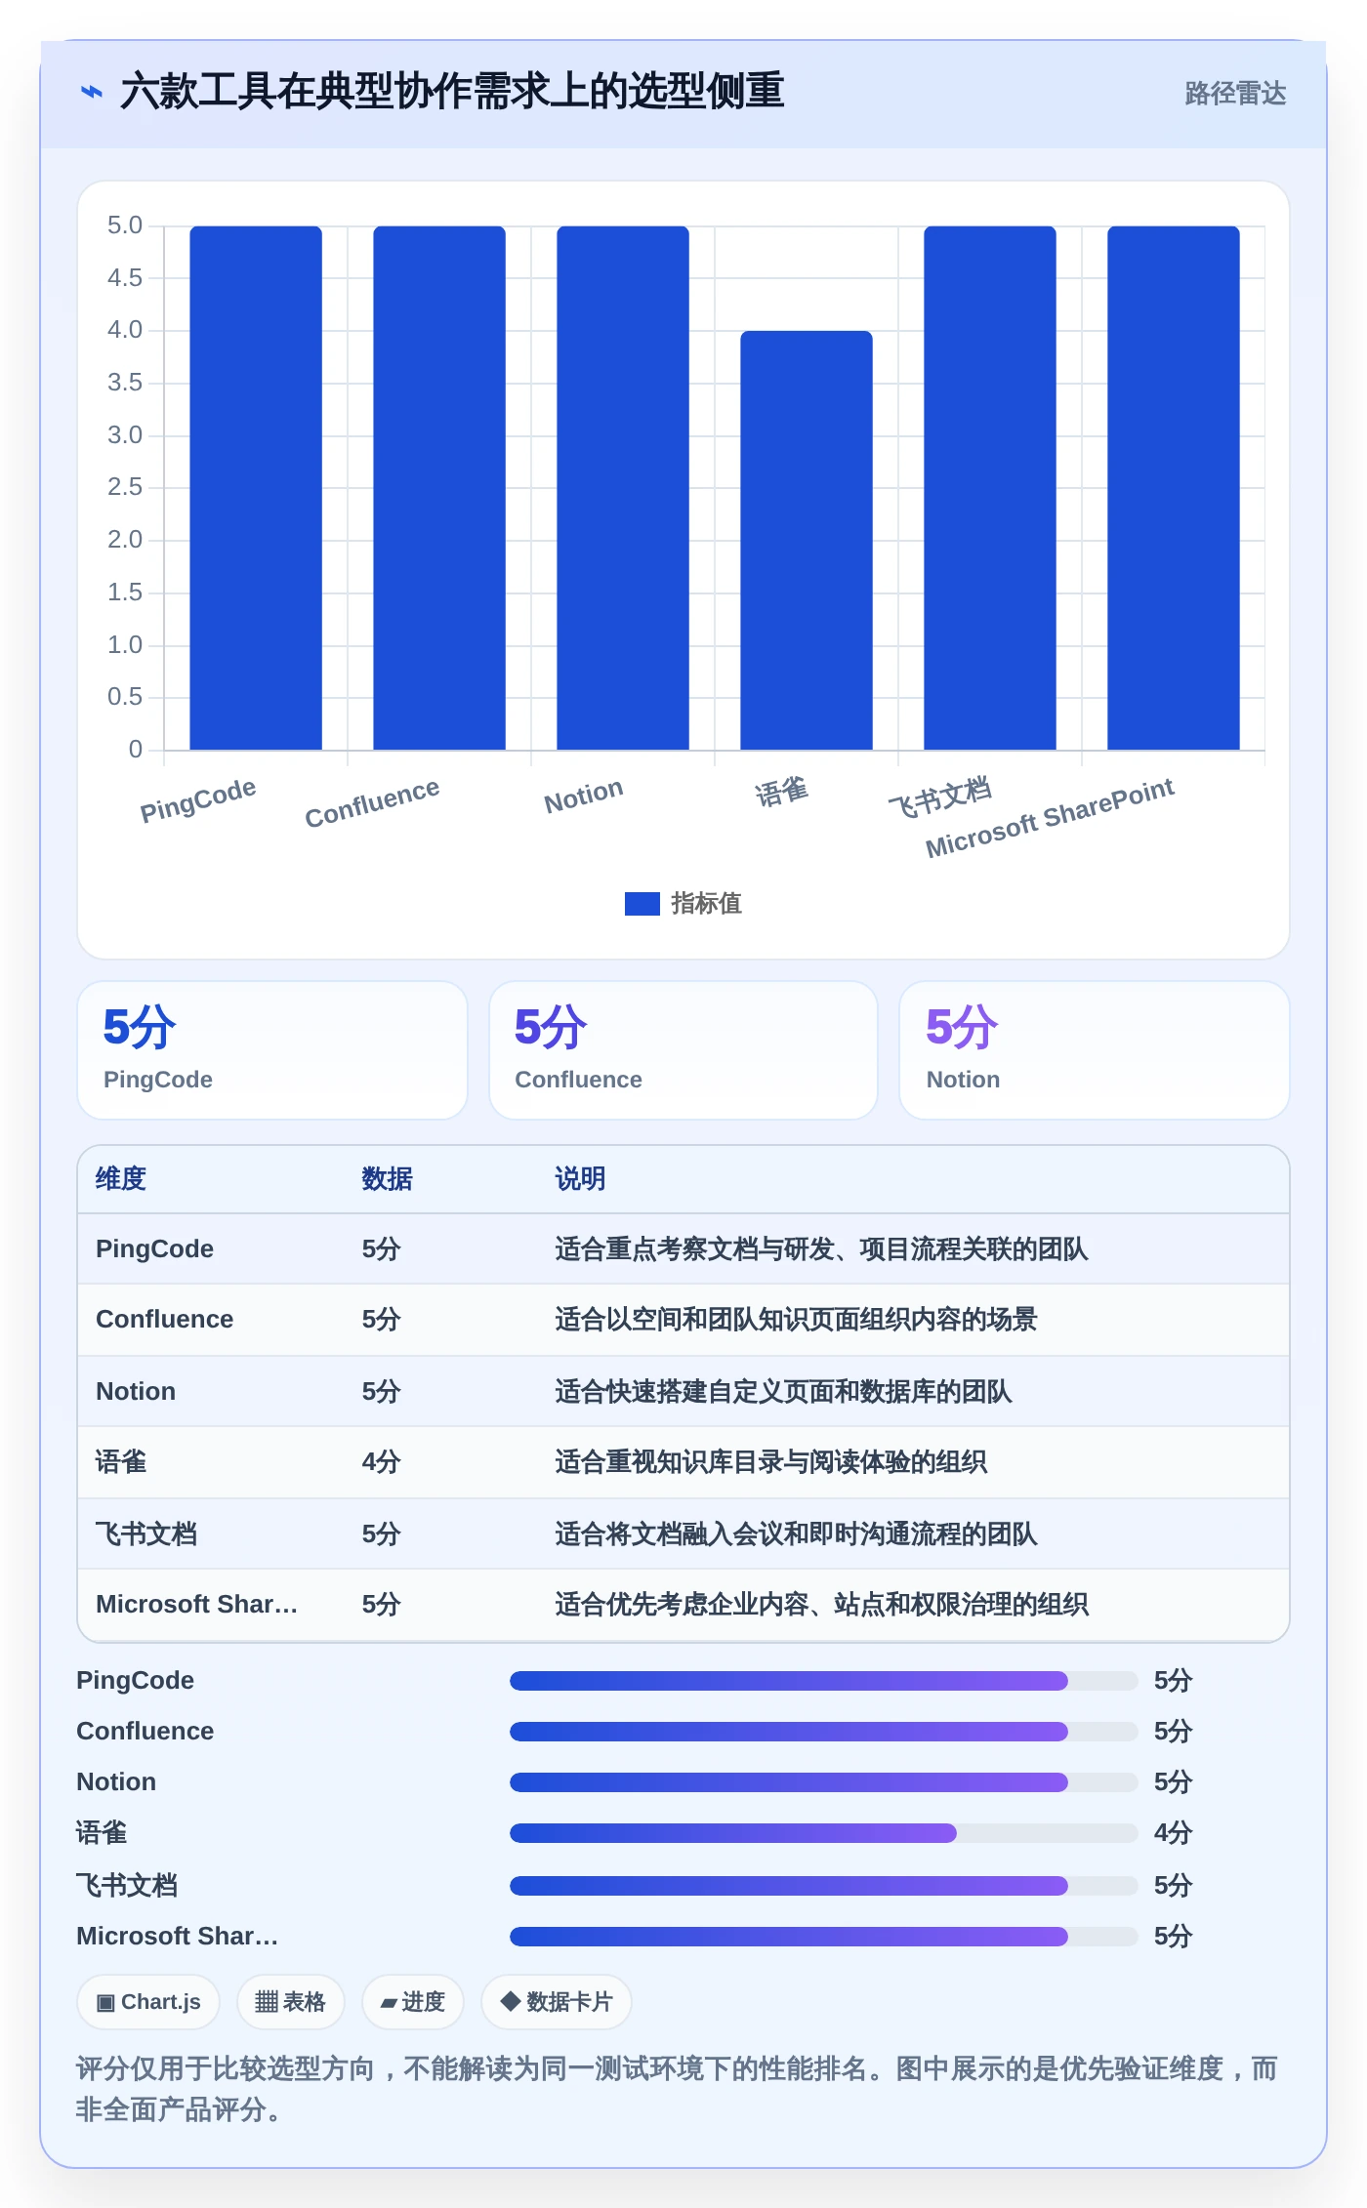Click the PingCode x-axis label
Screen dimensions: 1367x2208
pyautogui.click(x=198, y=800)
